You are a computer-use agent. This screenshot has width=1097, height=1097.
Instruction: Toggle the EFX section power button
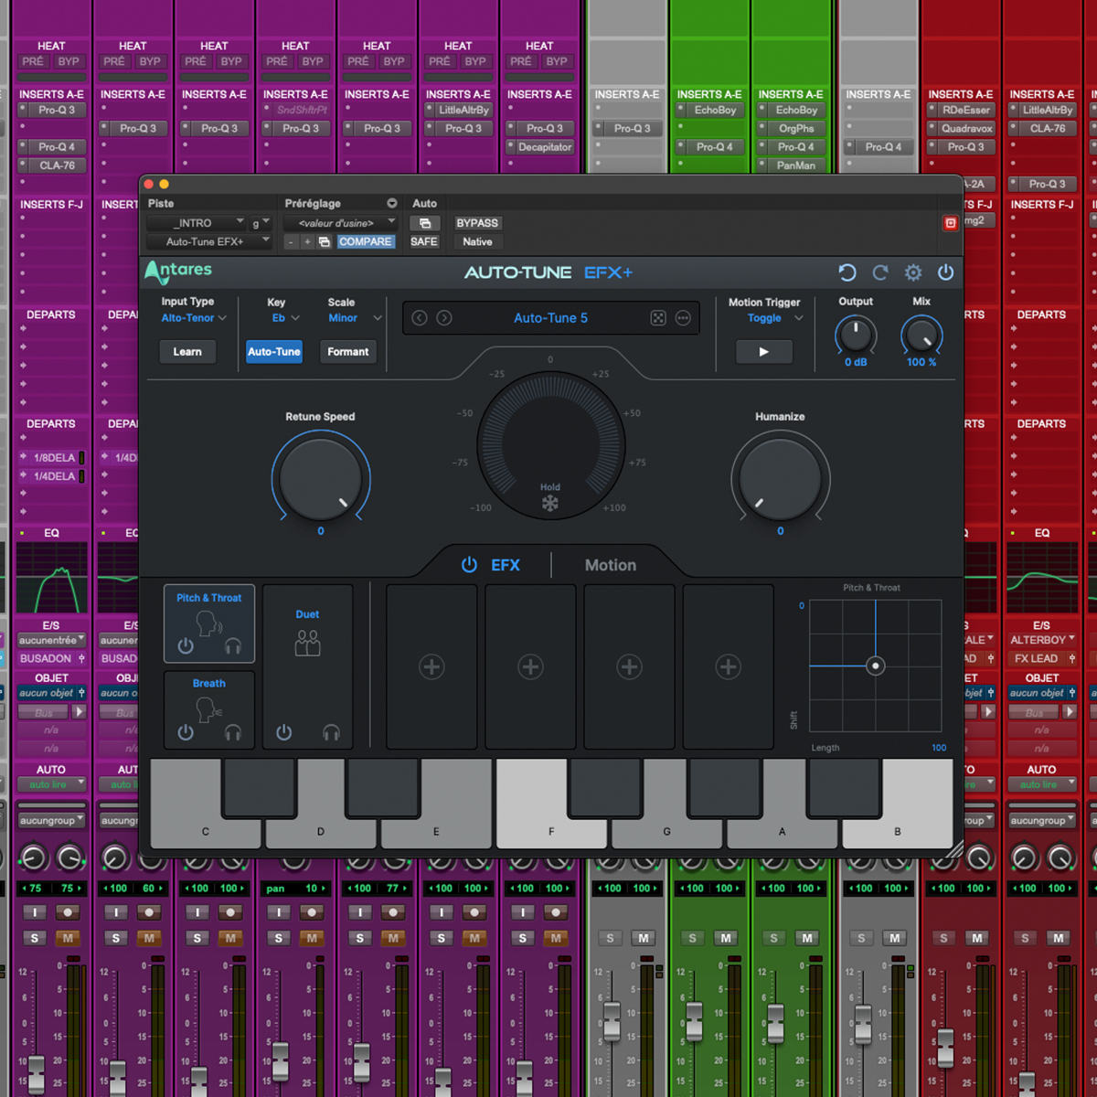pos(469,565)
